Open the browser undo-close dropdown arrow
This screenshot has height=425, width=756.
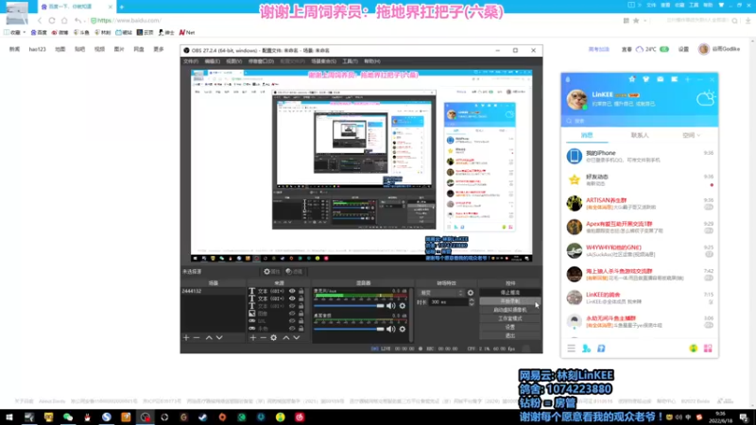(84, 21)
